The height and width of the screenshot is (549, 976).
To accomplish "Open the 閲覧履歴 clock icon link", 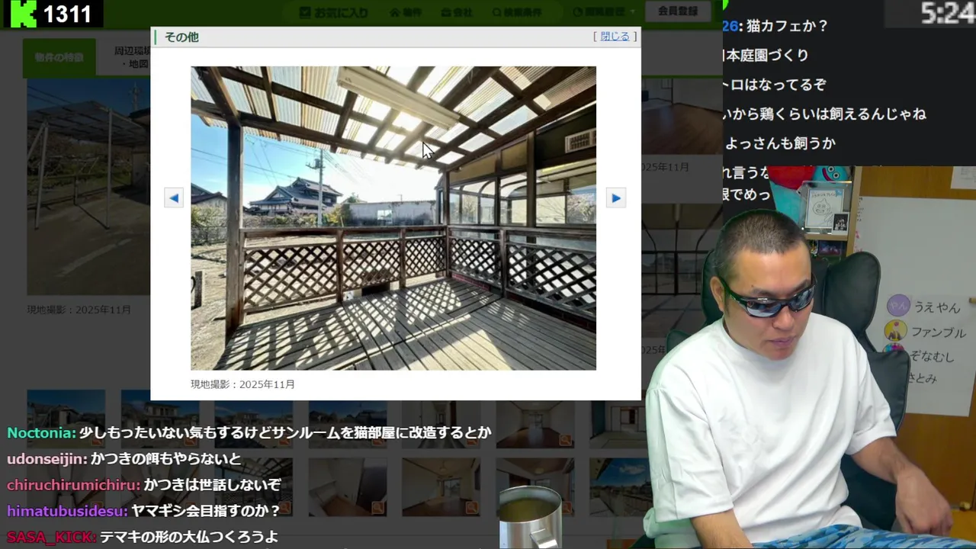I will pyautogui.click(x=598, y=12).
